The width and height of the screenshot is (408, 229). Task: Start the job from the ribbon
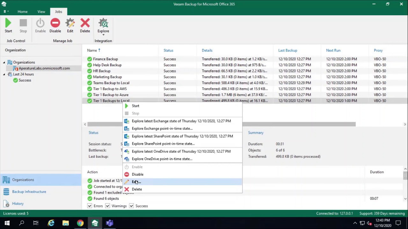coord(8,26)
